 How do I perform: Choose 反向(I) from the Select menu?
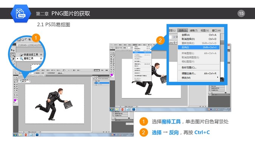point(199,47)
